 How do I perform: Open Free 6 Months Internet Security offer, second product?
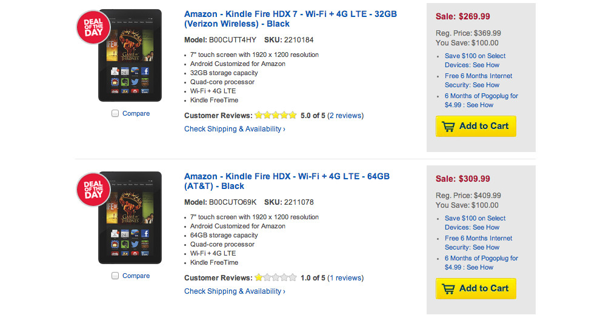pos(478,243)
